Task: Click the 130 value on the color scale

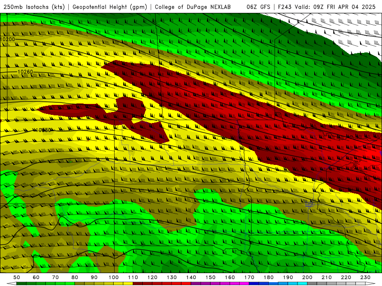Action: coord(172,277)
